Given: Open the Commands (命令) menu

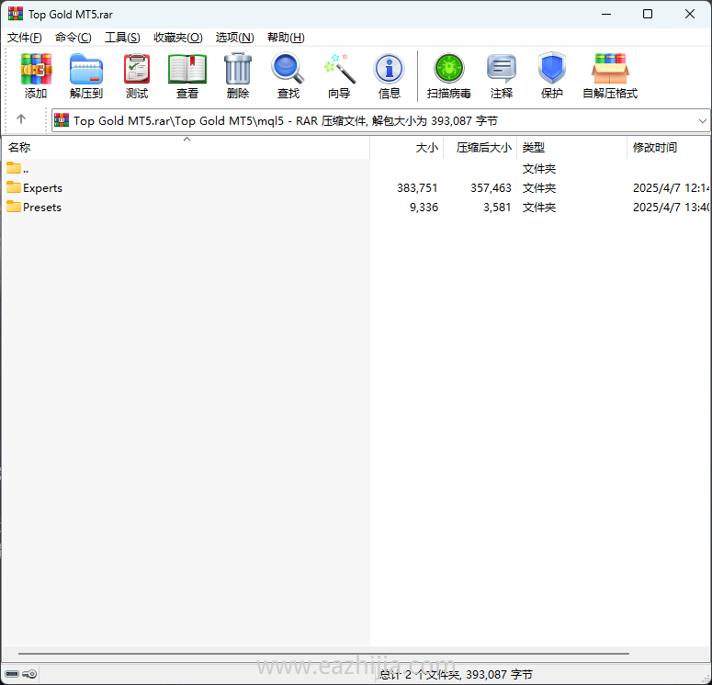Looking at the screenshot, I should tap(73, 38).
